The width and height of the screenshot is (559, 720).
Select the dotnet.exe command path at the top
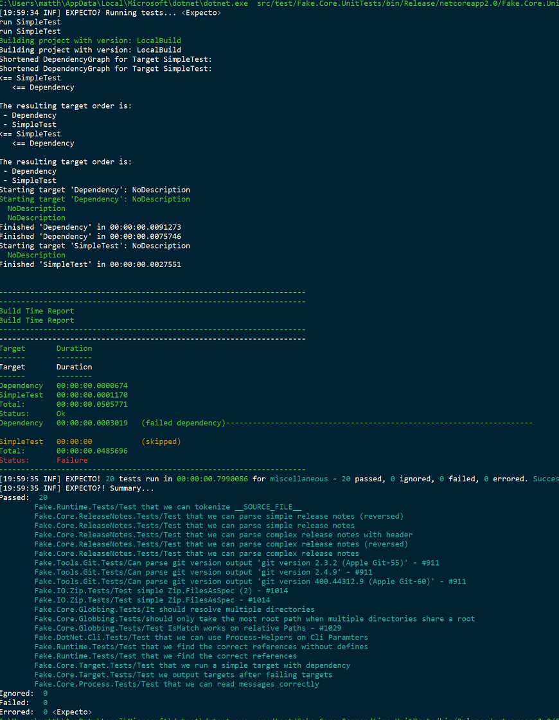(124, 3)
